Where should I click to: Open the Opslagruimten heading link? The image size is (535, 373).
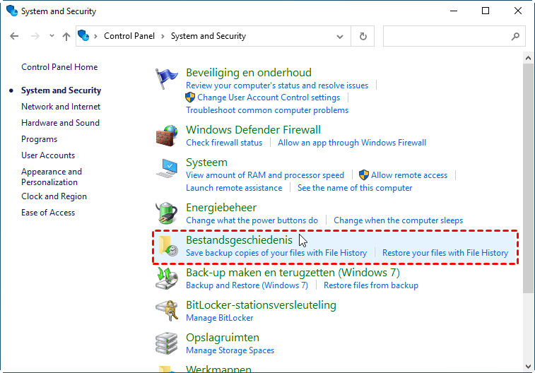tap(223, 338)
